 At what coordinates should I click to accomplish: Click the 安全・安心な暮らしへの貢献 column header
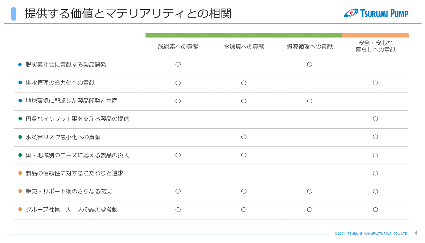tap(375, 46)
